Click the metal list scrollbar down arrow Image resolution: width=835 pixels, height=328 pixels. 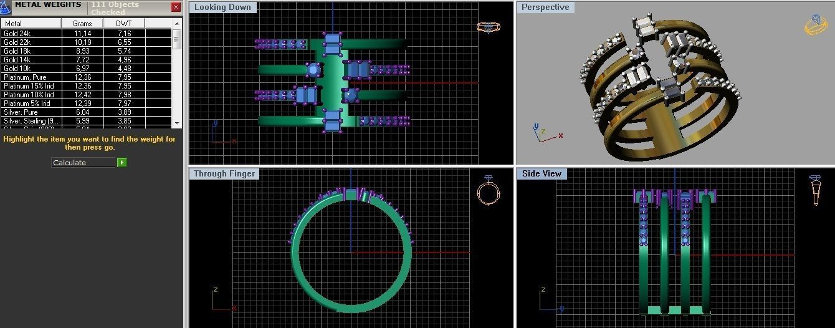[x=177, y=123]
